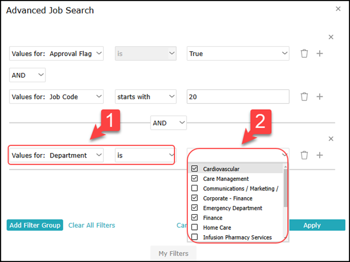Check the Communications / Marketing option

[x=194, y=188]
